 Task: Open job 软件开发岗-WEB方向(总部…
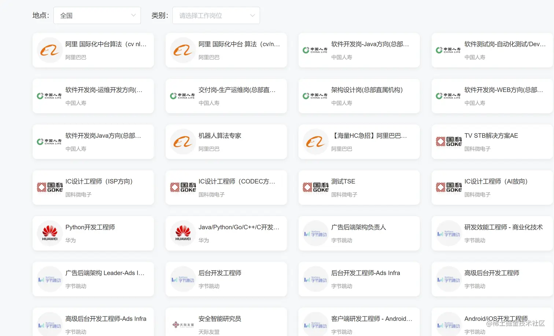[504, 90]
